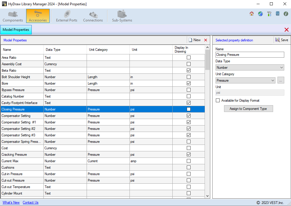
Task: Open the What's New link
Action: [11, 202]
